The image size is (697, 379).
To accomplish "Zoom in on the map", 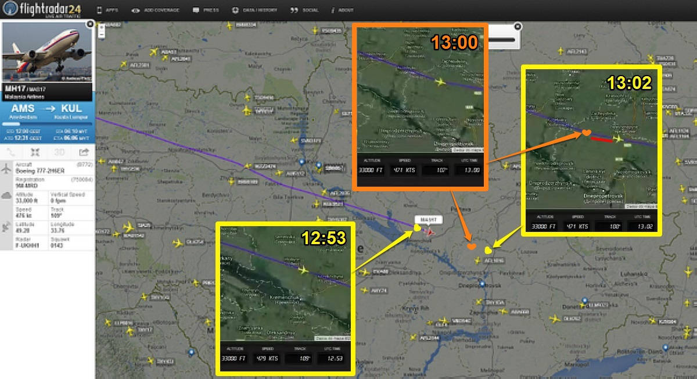I will pyautogui.click(x=101, y=26).
